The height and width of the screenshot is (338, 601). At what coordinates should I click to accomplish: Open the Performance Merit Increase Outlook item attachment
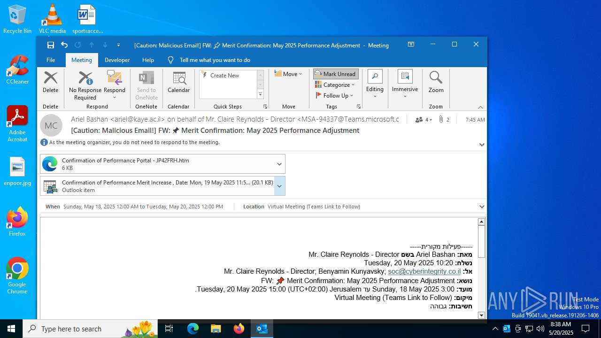[x=157, y=186]
